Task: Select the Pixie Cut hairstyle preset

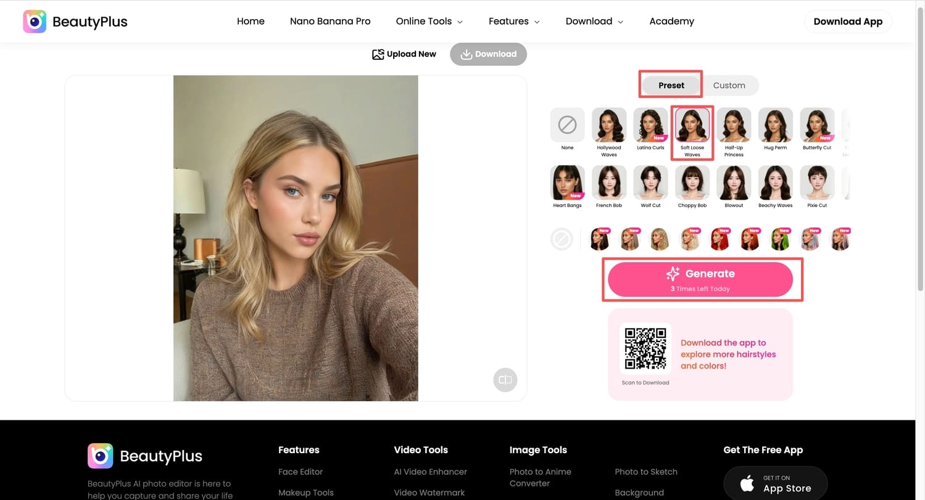Action: pyautogui.click(x=816, y=182)
